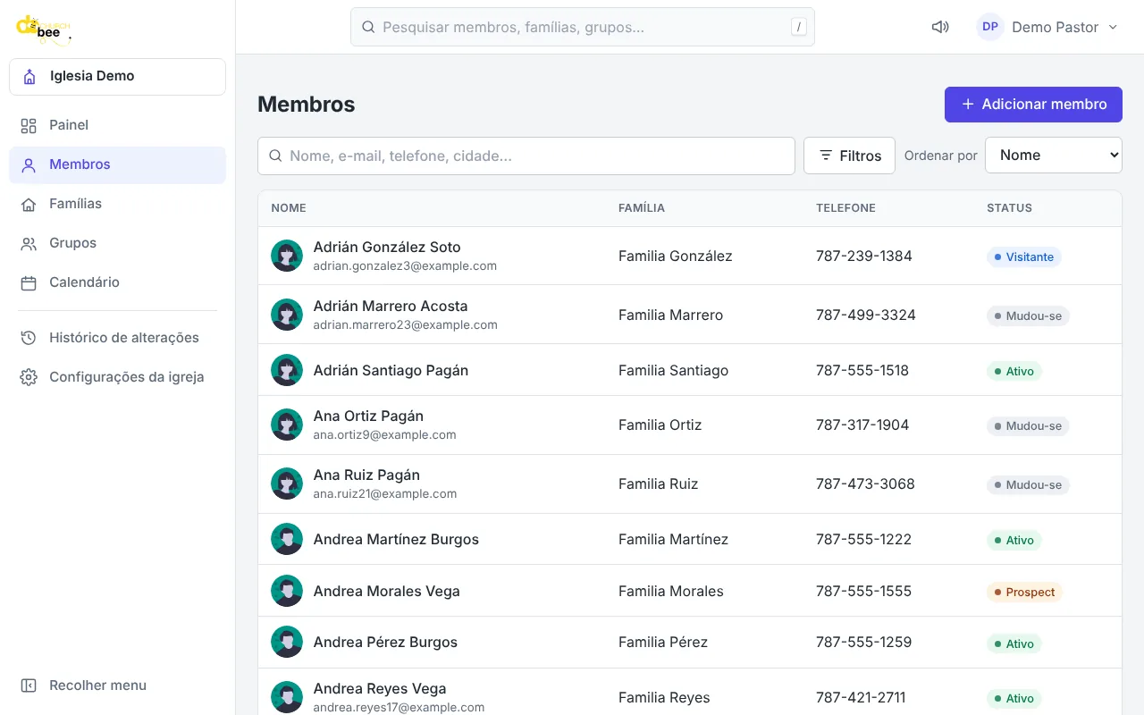1144x715 pixels.
Task: Click Mudou-se badge for Ana Ruiz Pagán
Action: pyautogui.click(x=1028, y=484)
